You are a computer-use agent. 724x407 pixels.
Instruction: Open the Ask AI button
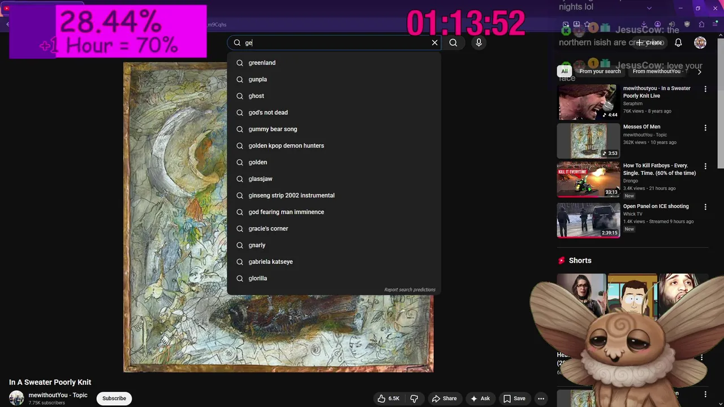[480, 399]
